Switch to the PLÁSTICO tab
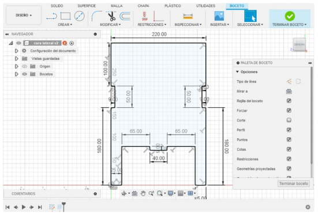 (173, 6)
